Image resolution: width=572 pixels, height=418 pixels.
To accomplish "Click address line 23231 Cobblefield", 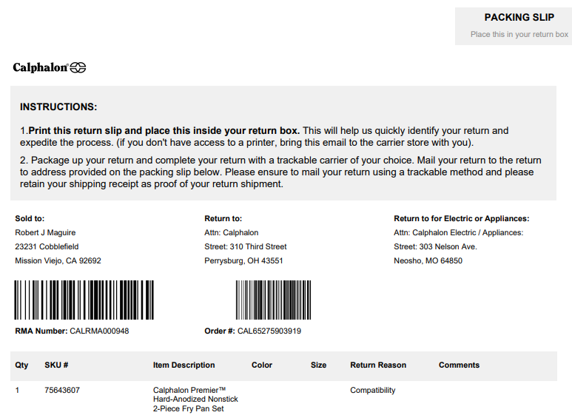I will tap(47, 246).
